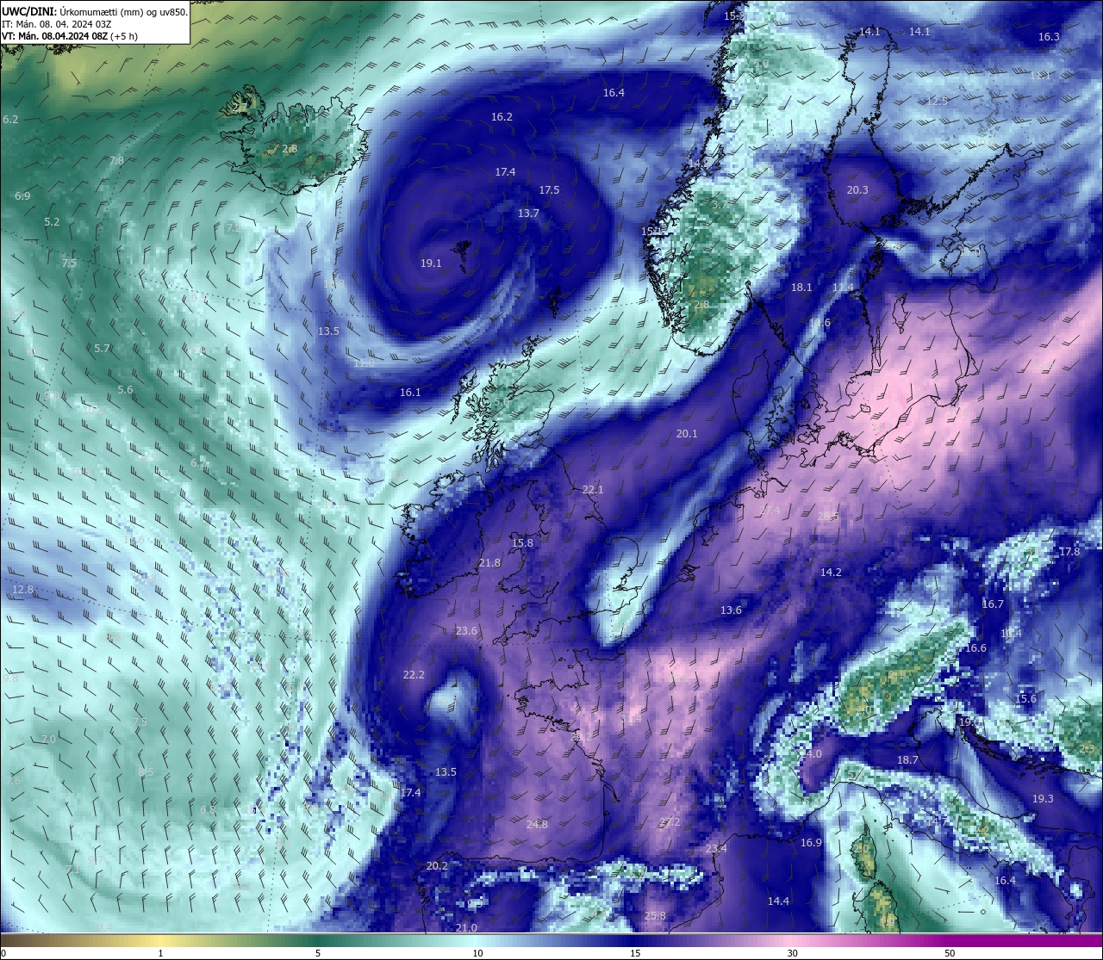The width and height of the screenshot is (1103, 960).
Task: Click the 20.1 value over the North Sea
Action: (x=687, y=434)
